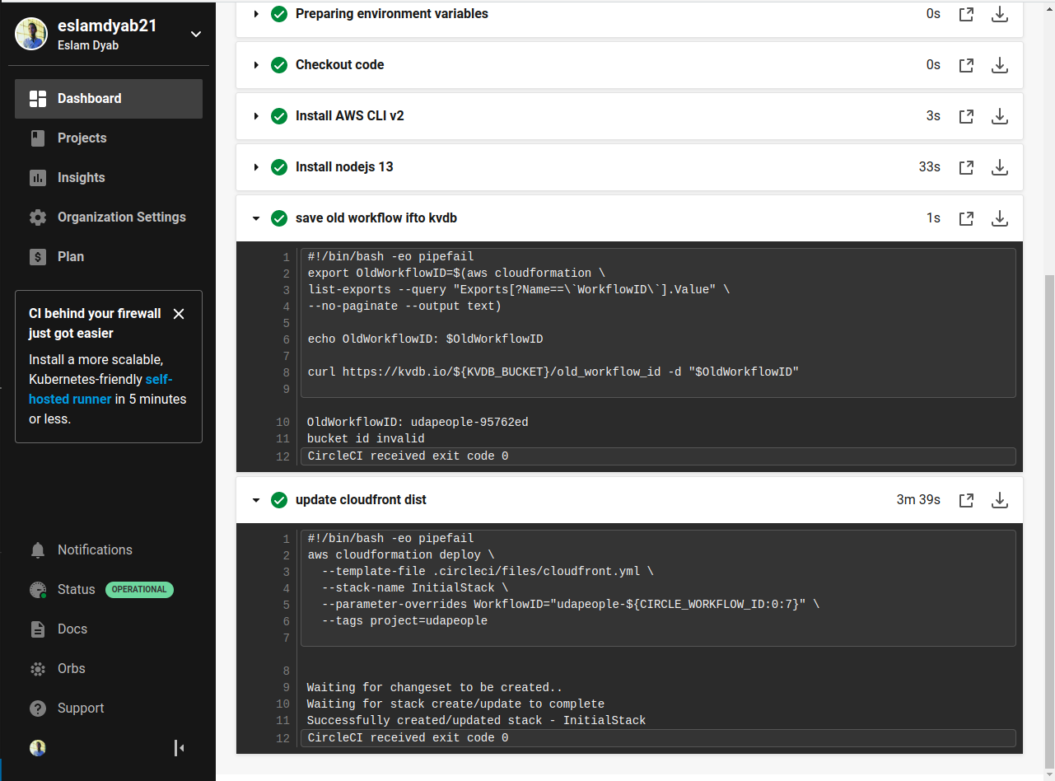The image size is (1055, 781).
Task: Open the self-hosted runner link
Action: click(101, 389)
